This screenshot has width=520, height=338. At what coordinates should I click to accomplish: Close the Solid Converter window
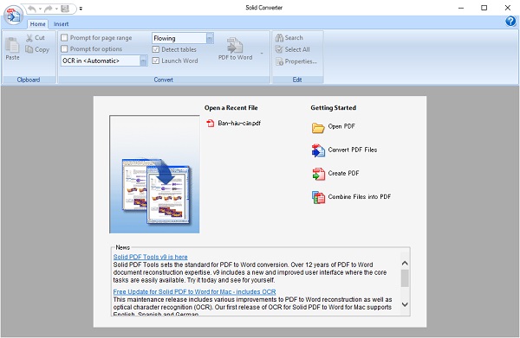(507, 8)
